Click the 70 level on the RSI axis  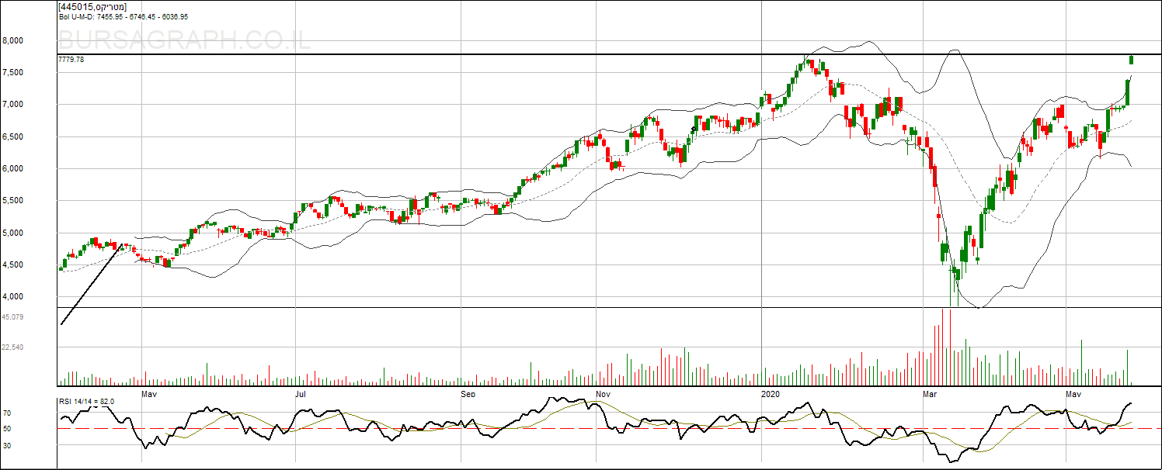coord(6,413)
